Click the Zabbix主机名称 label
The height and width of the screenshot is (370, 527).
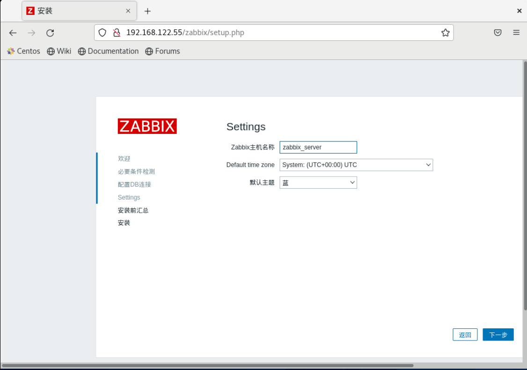coord(253,148)
